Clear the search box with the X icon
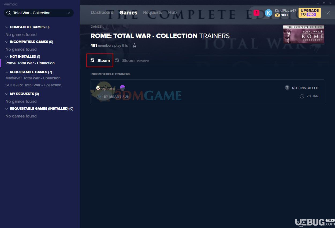The image size is (335, 228). tap(69, 13)
